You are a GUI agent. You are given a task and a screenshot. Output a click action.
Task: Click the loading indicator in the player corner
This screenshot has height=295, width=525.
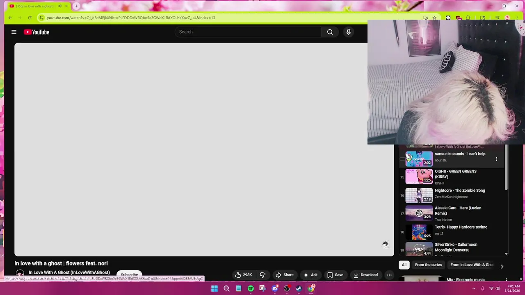385,245
